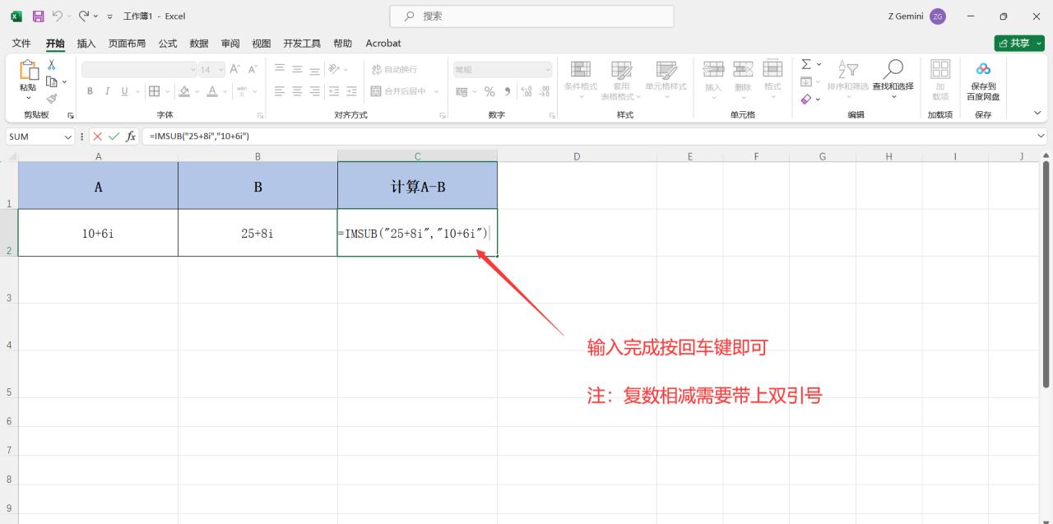
Task: Expand the formula bar with its chevron
Action: coord(1041,137)
